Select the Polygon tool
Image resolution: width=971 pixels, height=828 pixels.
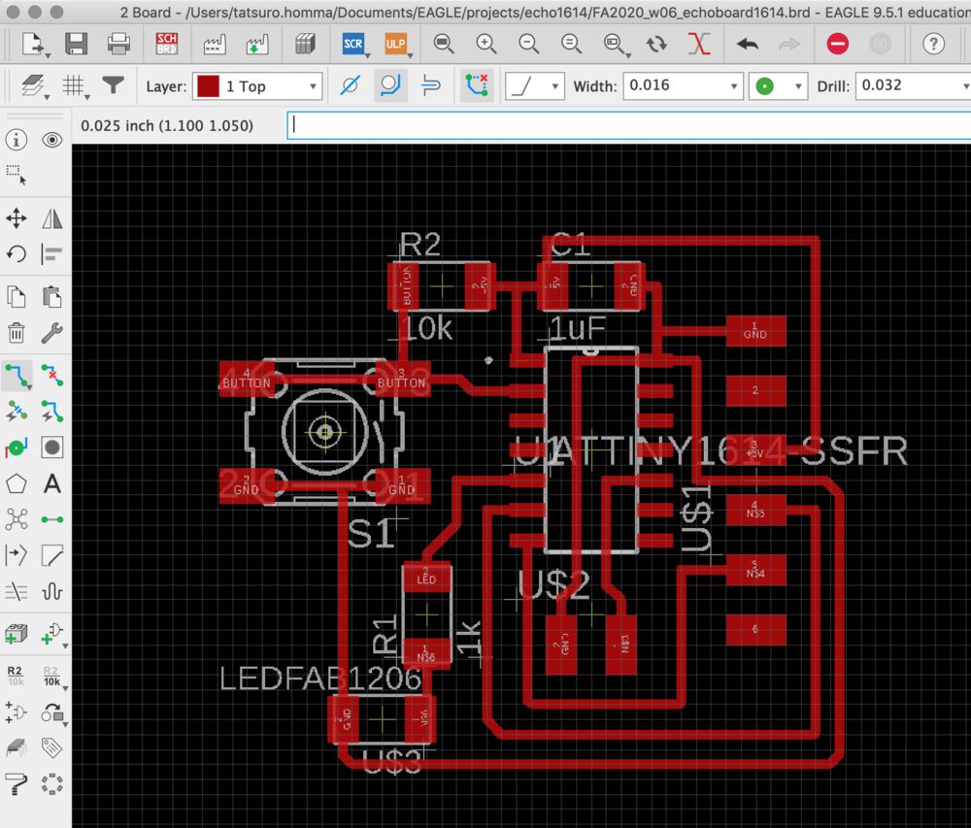click(17, 483)
